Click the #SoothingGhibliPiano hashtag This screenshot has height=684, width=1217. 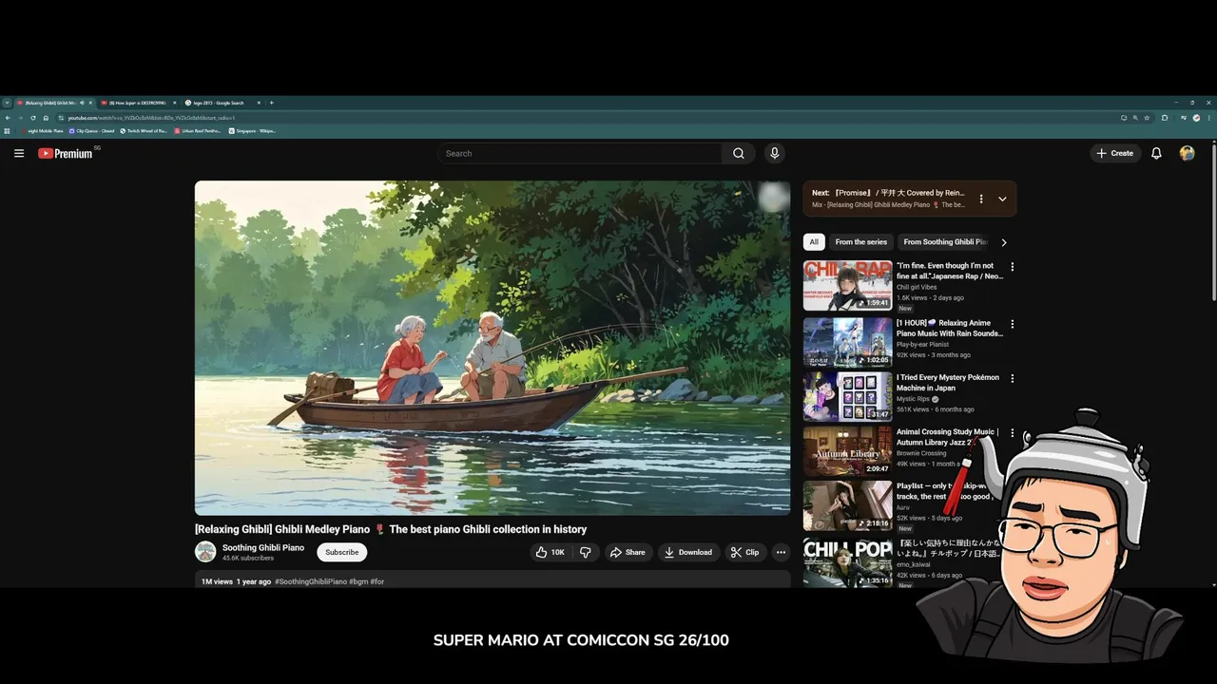tap(311, 581)
